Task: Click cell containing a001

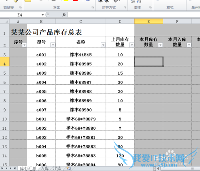Action: [41, 53]
